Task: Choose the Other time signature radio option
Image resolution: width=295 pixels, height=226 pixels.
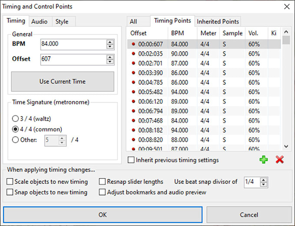Action: [x=16, y=140]
